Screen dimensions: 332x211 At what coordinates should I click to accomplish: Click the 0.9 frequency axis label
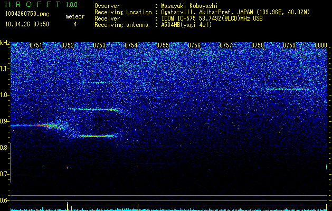click(x=4, y=121)
